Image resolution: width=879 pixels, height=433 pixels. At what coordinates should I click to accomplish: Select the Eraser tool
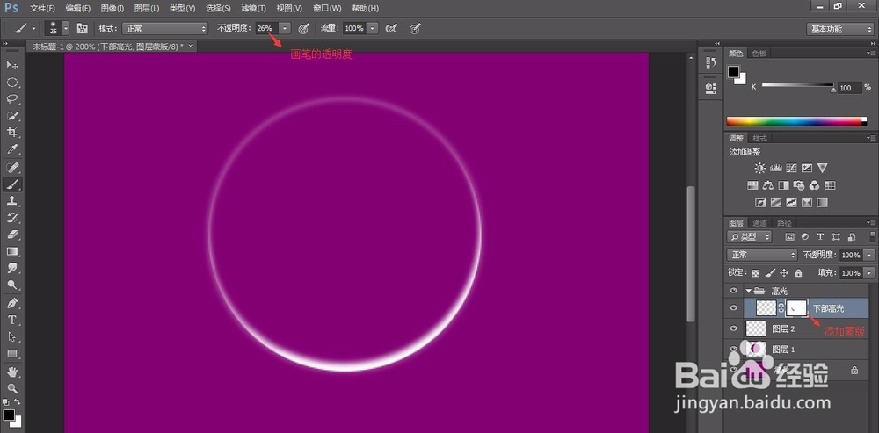11,235
